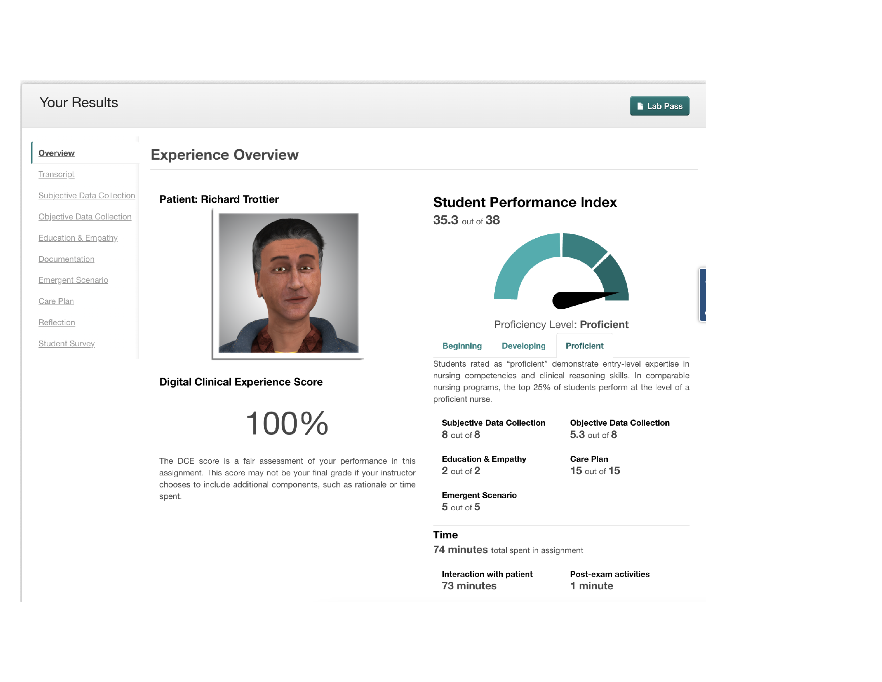Select the Proficient tab
The image size is (882, 682).
click(584, 346)
